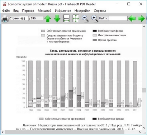Find next match with green right arrow
The image size is (147, 135).
click(141, 18)
